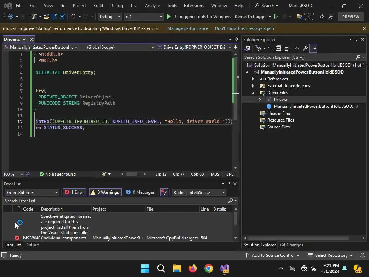Close the Driver.c tab
Image resolution: width=369 pixels, height=277 pixels.
pos(32,39)
